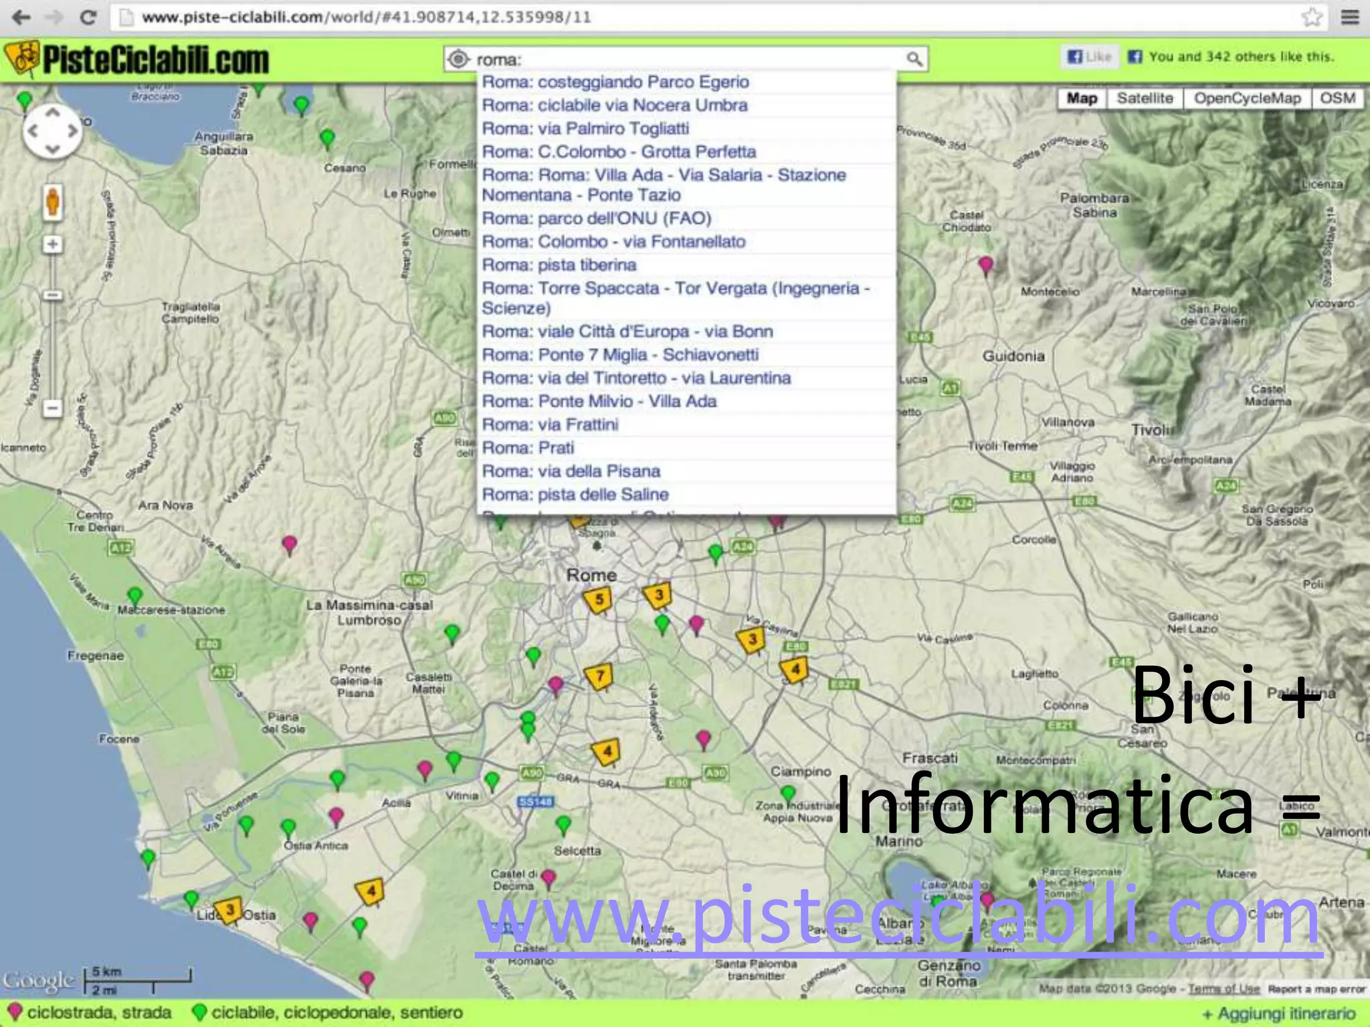Click the Facebook Like button

point(1089,57)
